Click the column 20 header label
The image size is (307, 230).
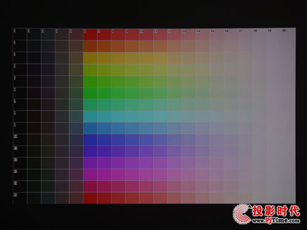284,31
